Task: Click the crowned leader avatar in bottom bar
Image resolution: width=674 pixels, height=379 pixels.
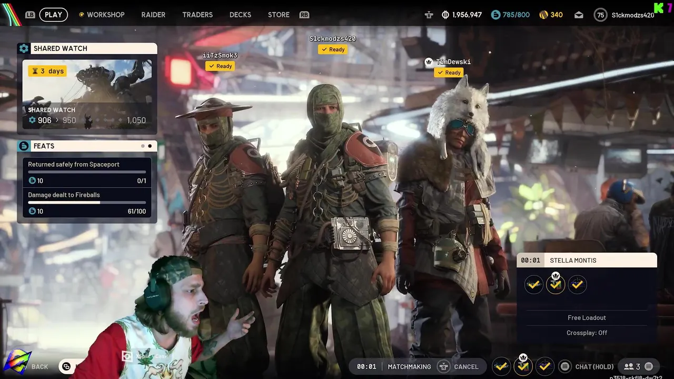Action: coord(523,366)
